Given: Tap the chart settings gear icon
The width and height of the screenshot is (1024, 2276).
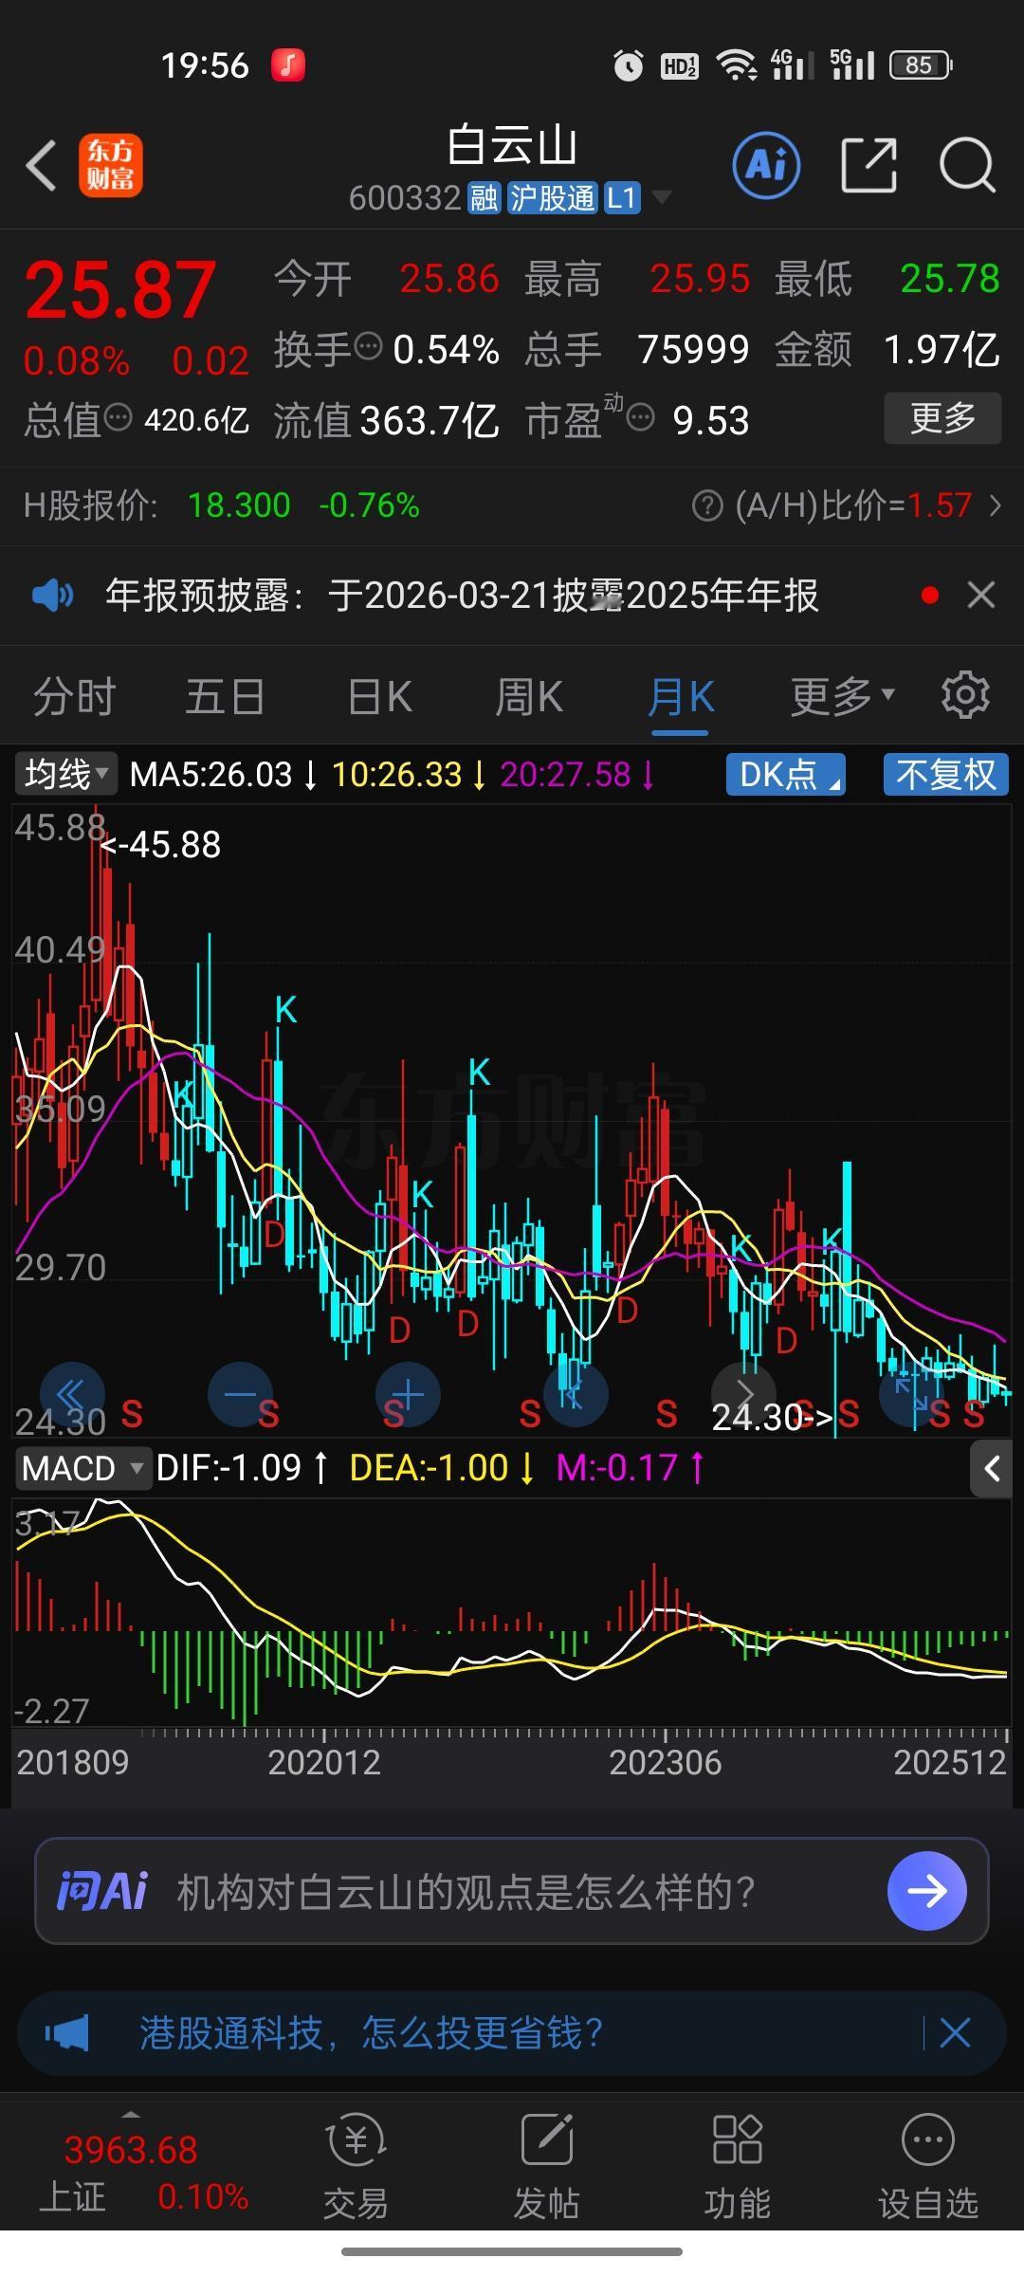Looking at the screenshot, I should 965,695.
